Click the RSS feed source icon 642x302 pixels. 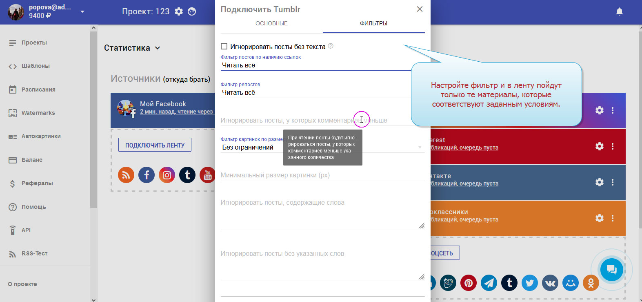(x=126, y=175)
